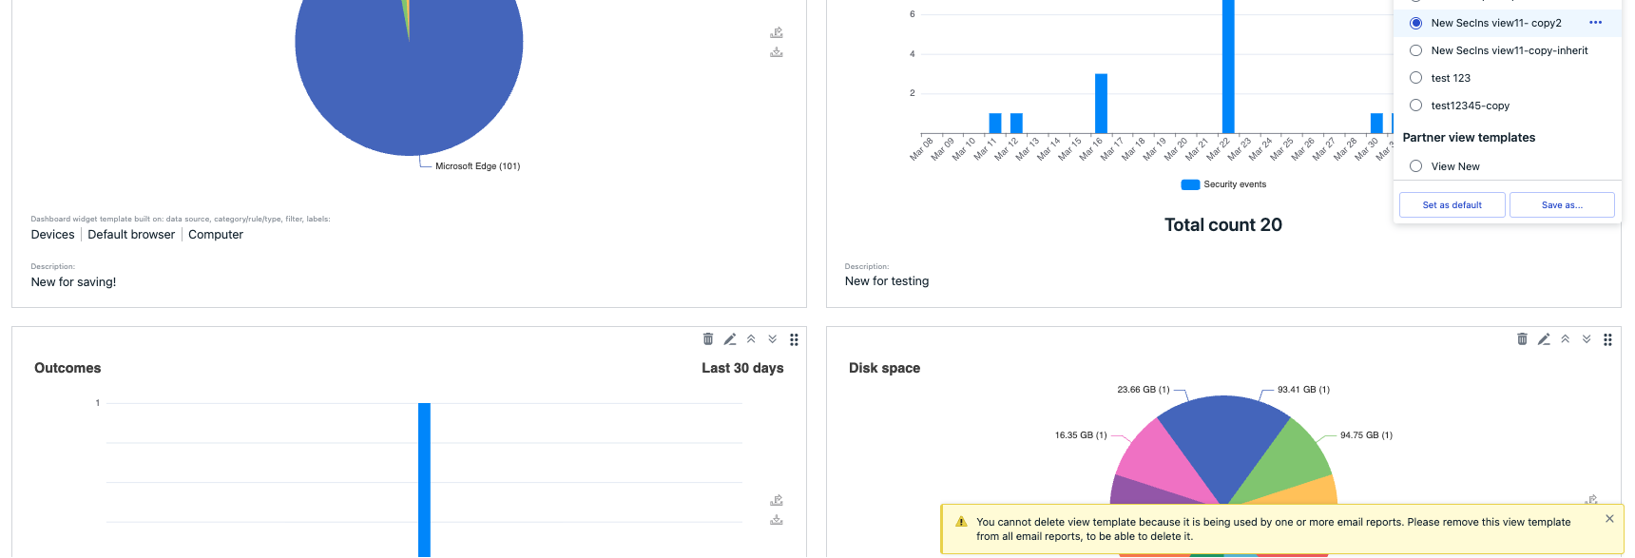Click the pink 16.35 GB pie slice
The image size is (1635, 558).
1160,458
